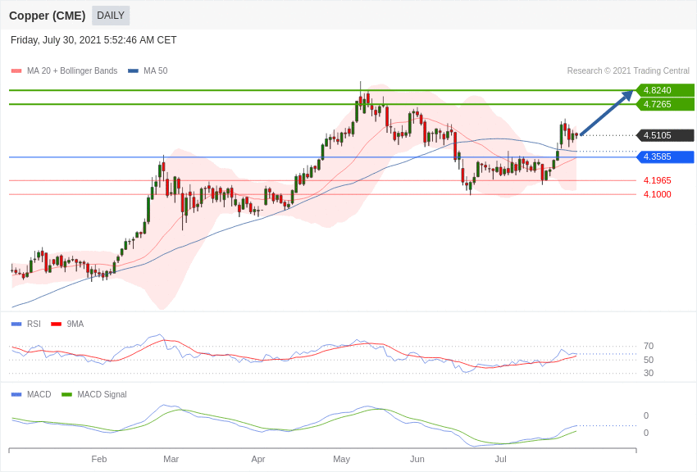Click the 'Research © 2021 Trading Central' credit
The image size is (697, 472).
628,70
